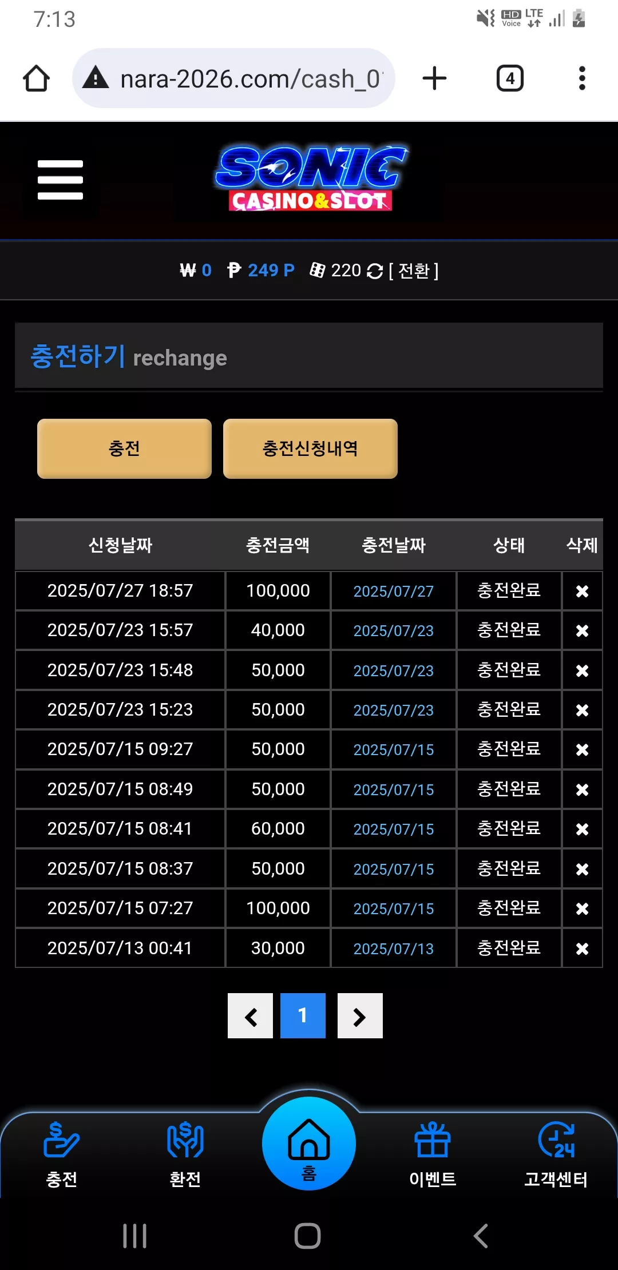Delete the 2025/07/13 00:41 recharge entry
The width and height of the screenshot is (618, 1270).
click(x=582, y=948)
